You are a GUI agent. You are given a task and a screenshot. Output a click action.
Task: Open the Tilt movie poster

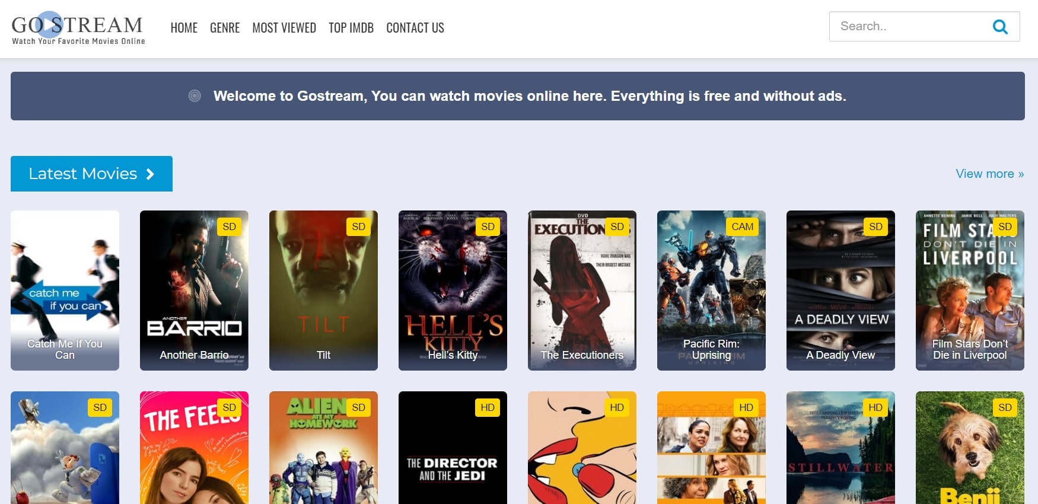coord(323,291)
